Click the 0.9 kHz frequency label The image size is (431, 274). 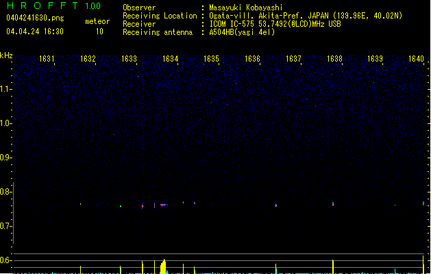coord(5,158)
